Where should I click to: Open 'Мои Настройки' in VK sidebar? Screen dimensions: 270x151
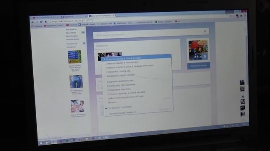73,39
